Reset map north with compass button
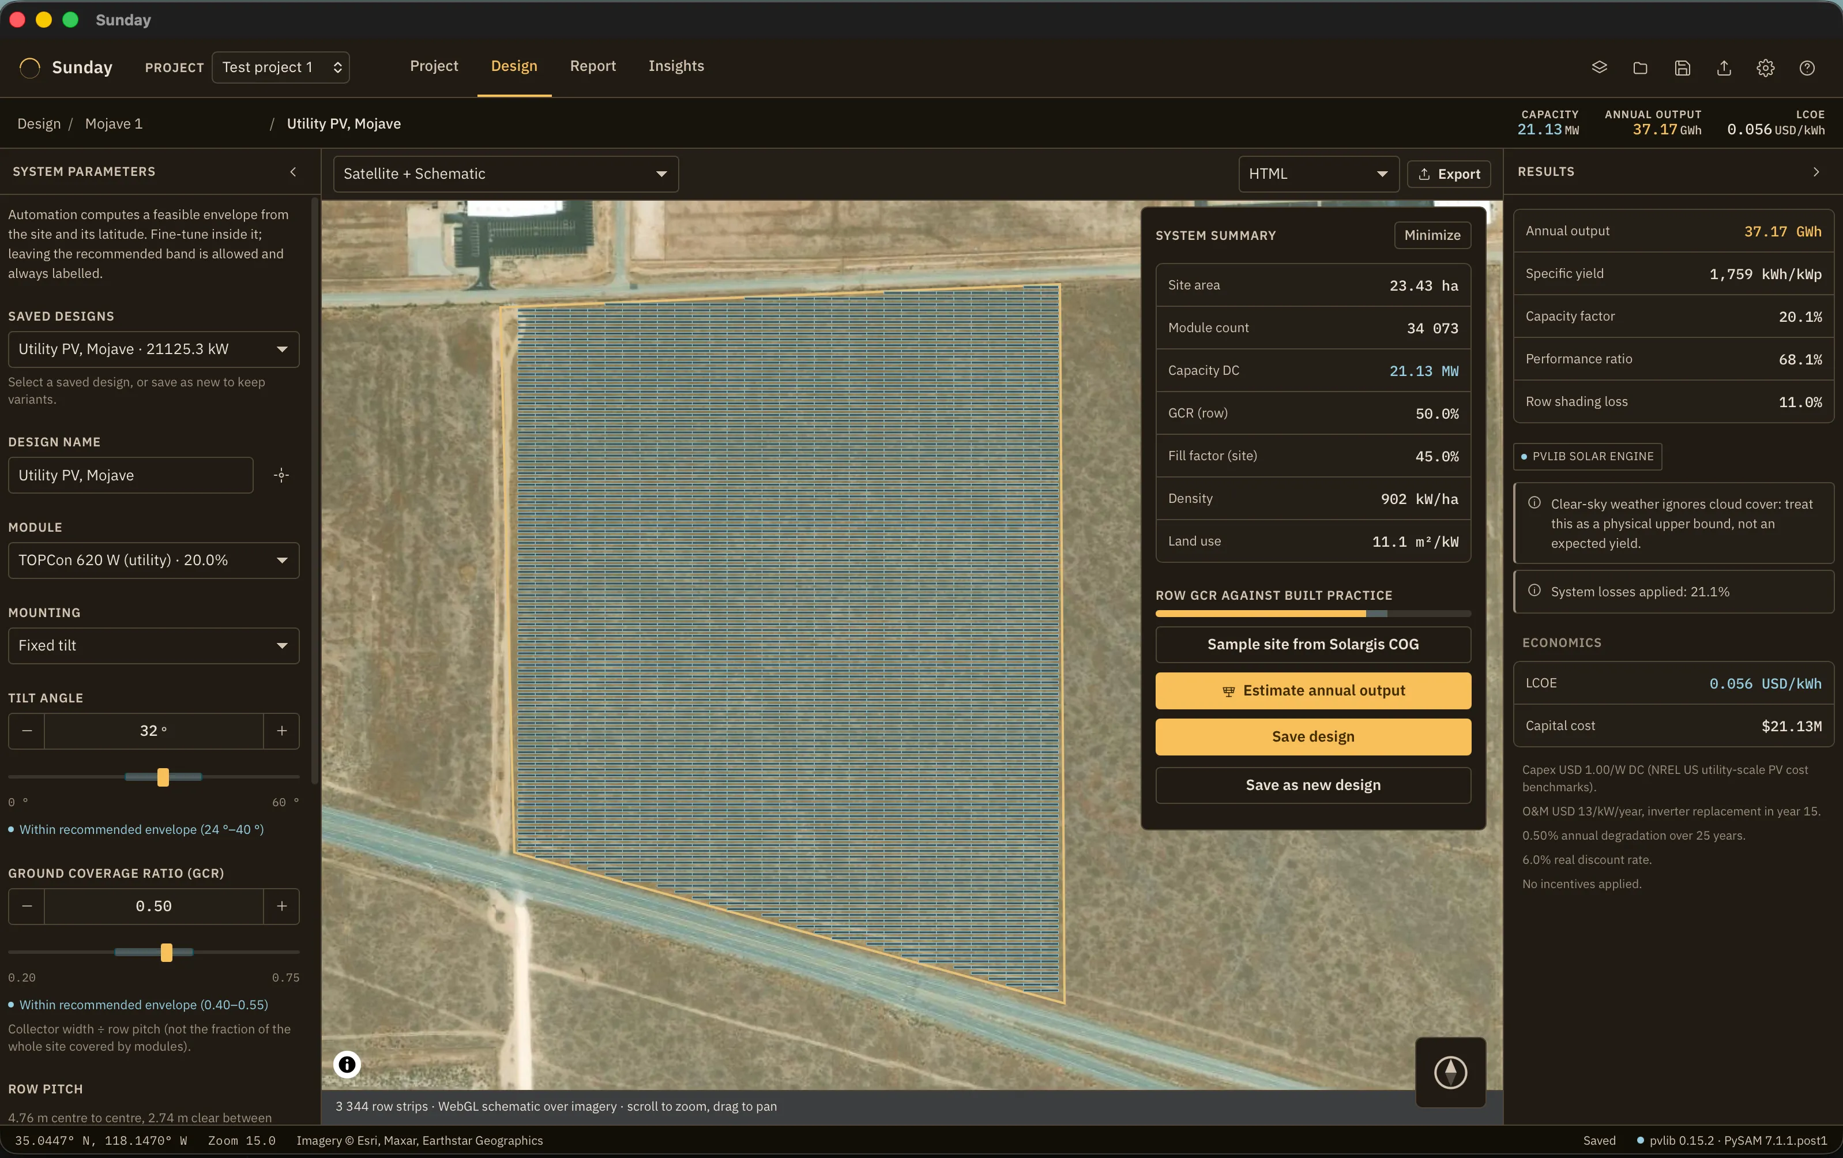Viewport: 1843px width, 1158px height. 1450,1071
